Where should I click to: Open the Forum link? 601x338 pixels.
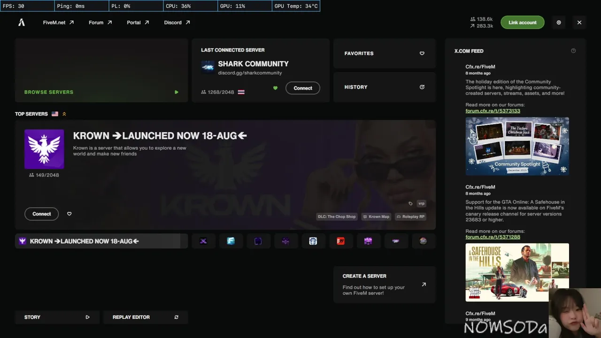100,23
